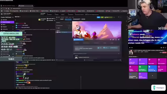Focus the Steam library search field

point(63,28)
